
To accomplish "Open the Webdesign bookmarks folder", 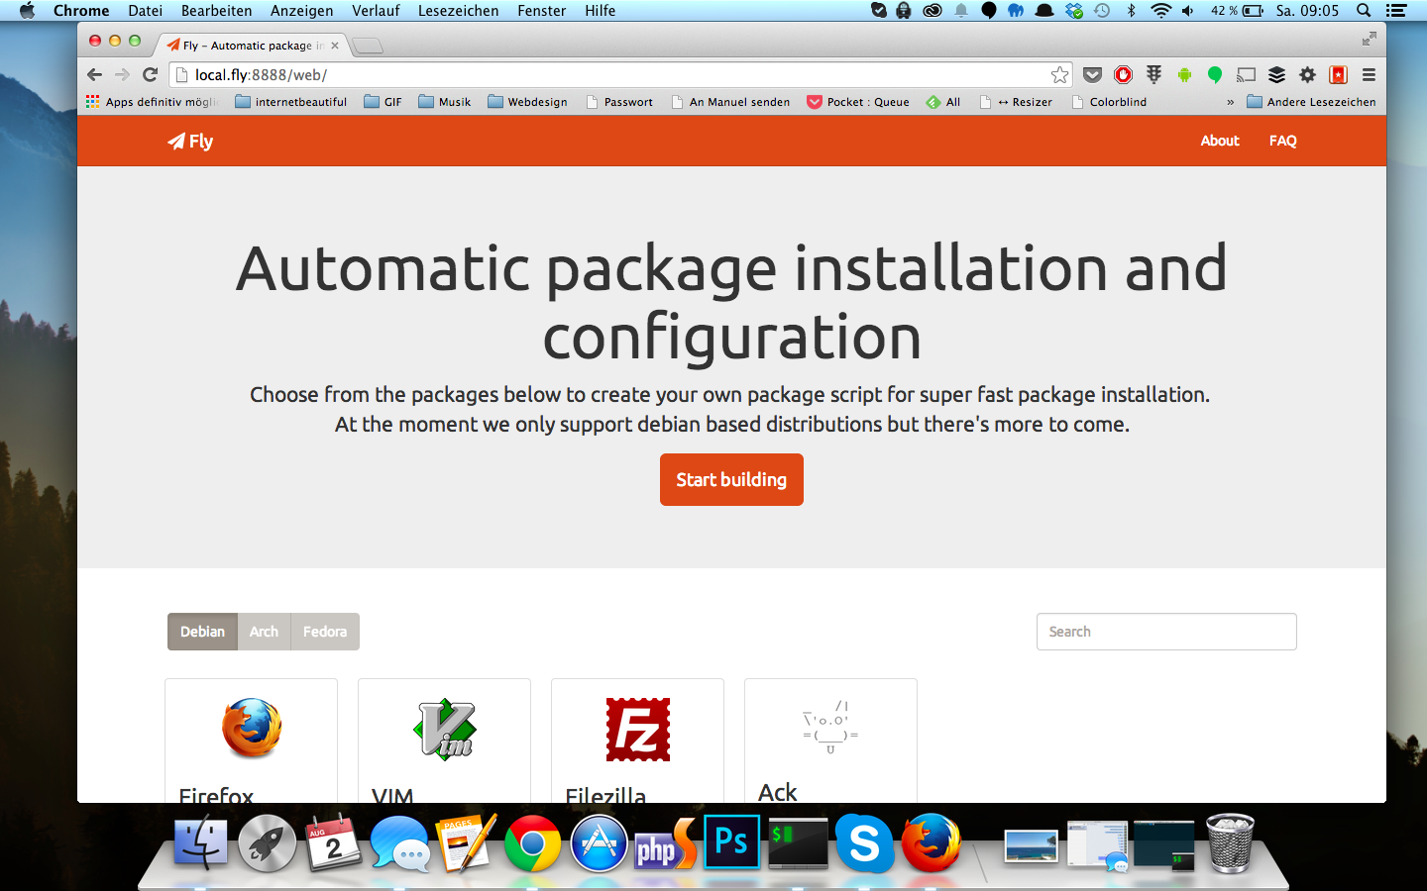I will [527, 102].
